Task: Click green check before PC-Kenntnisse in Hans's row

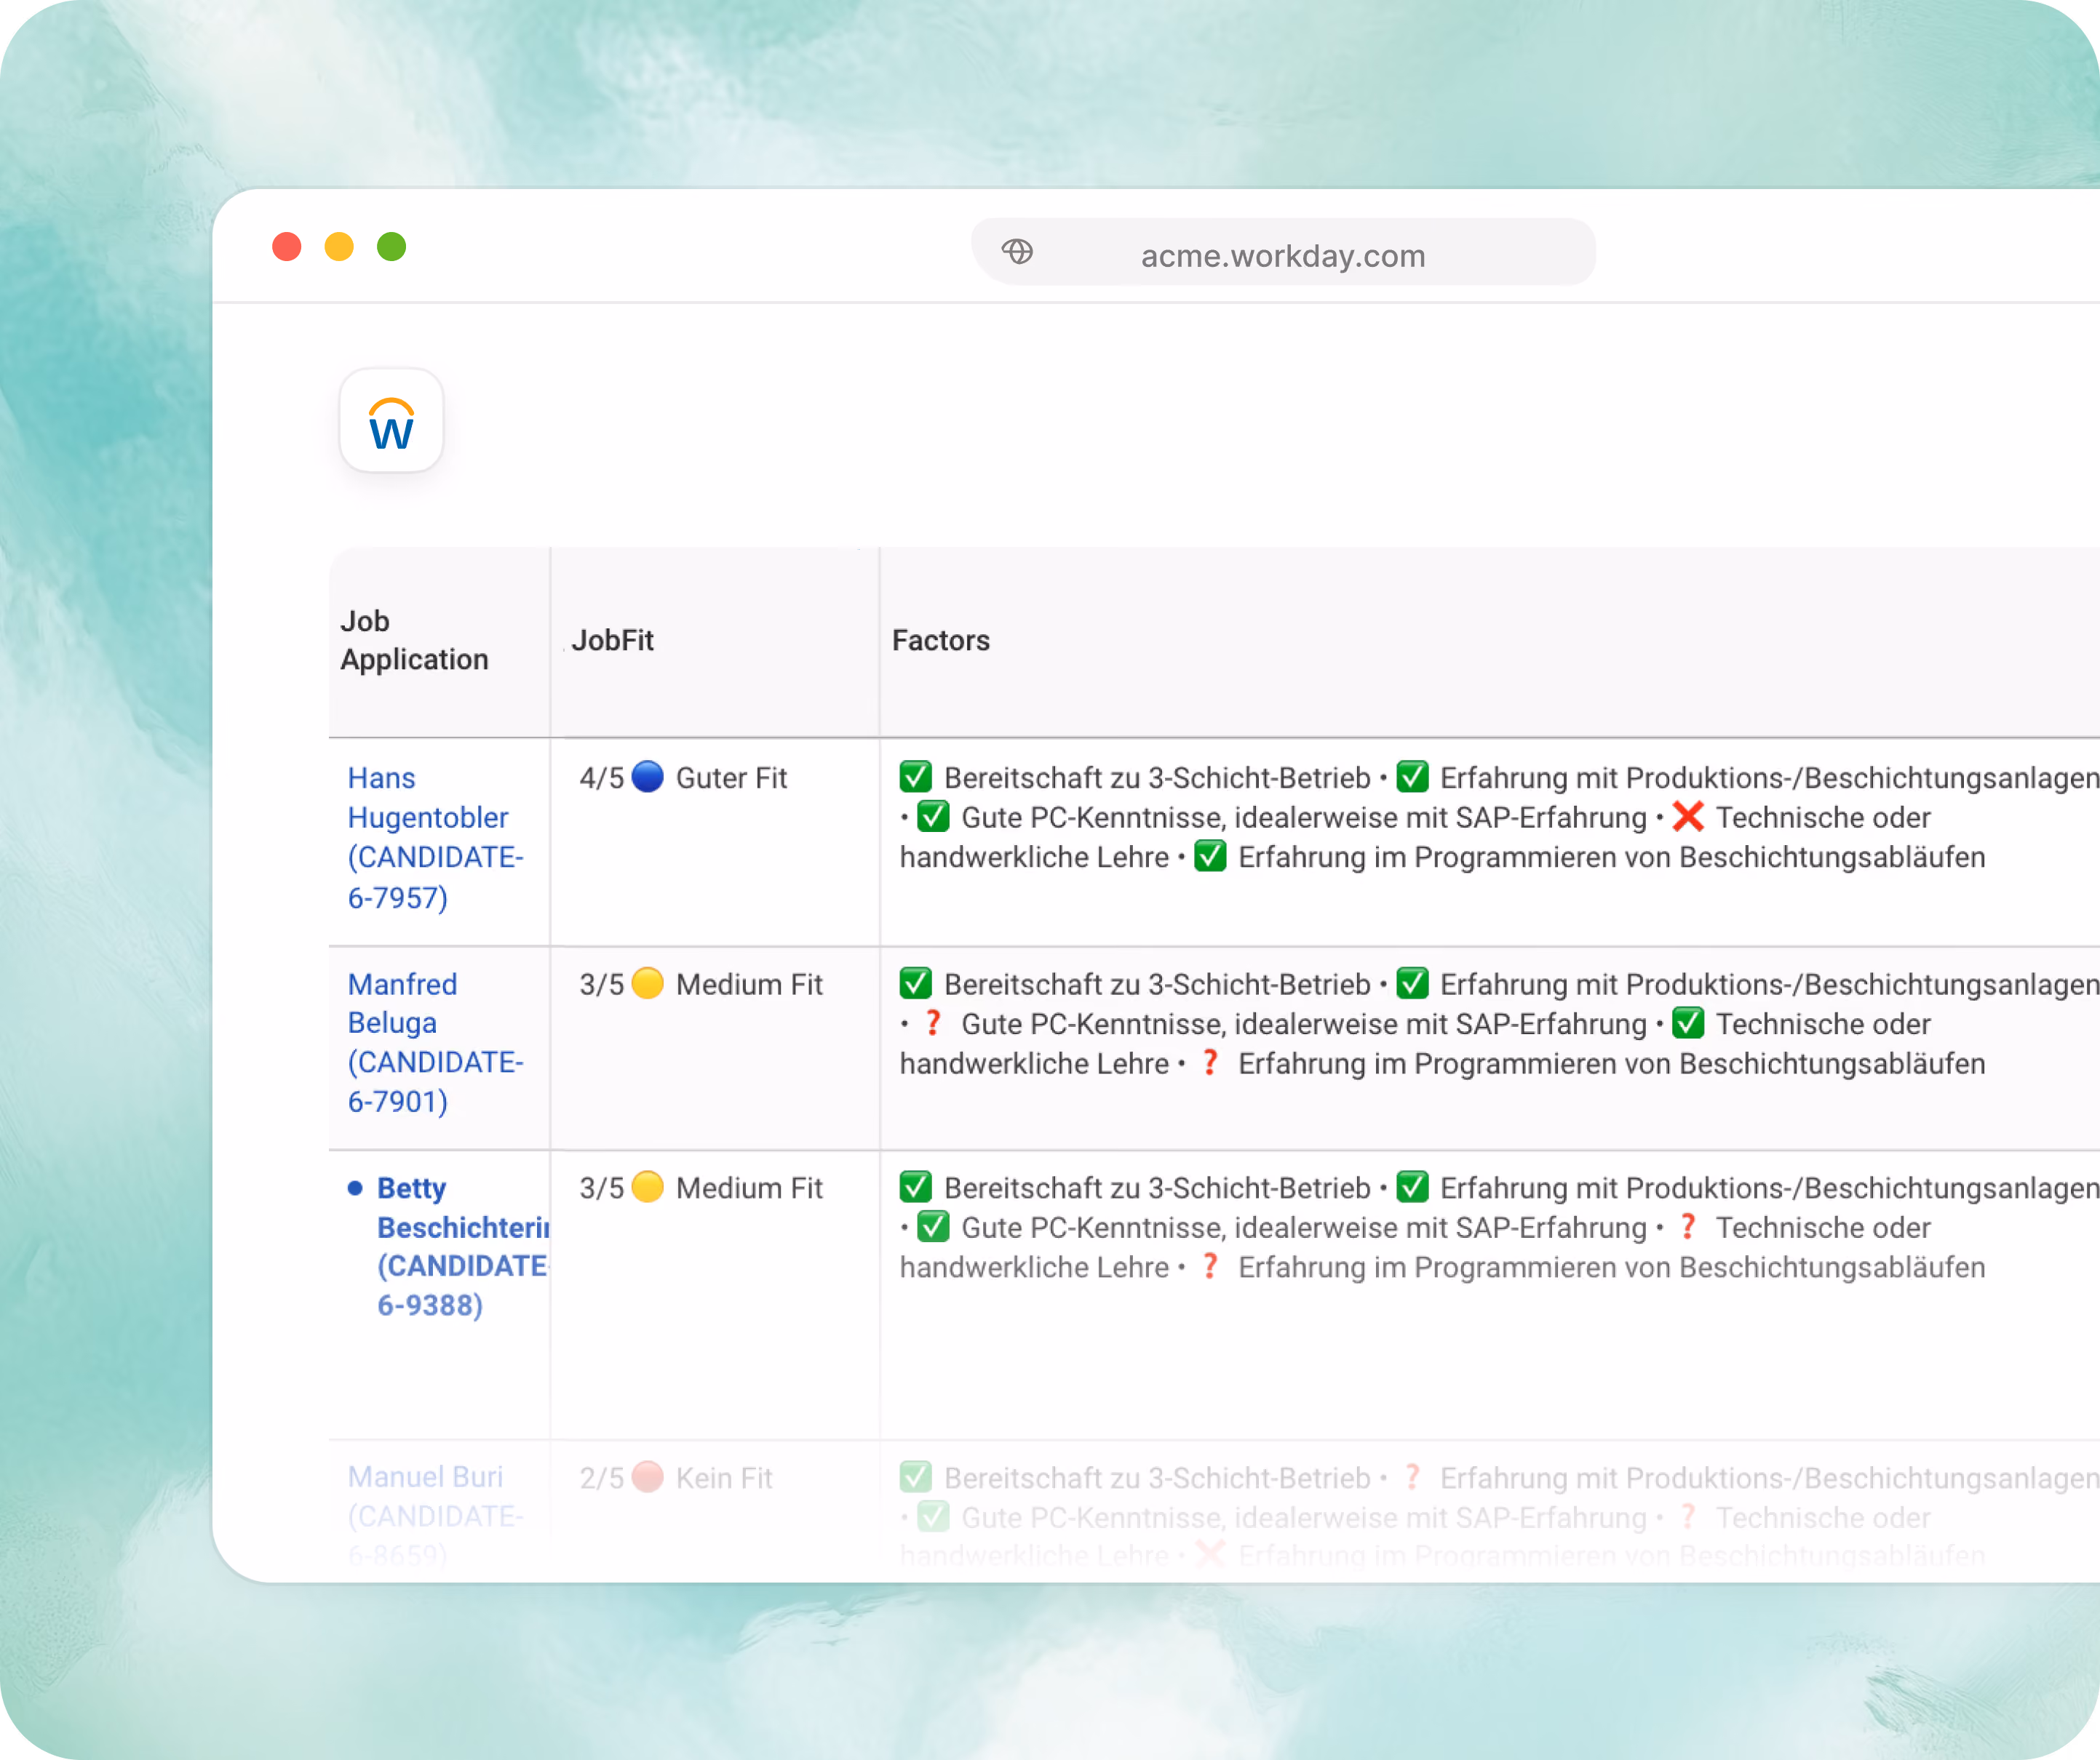Action: (x=933, y=817)
